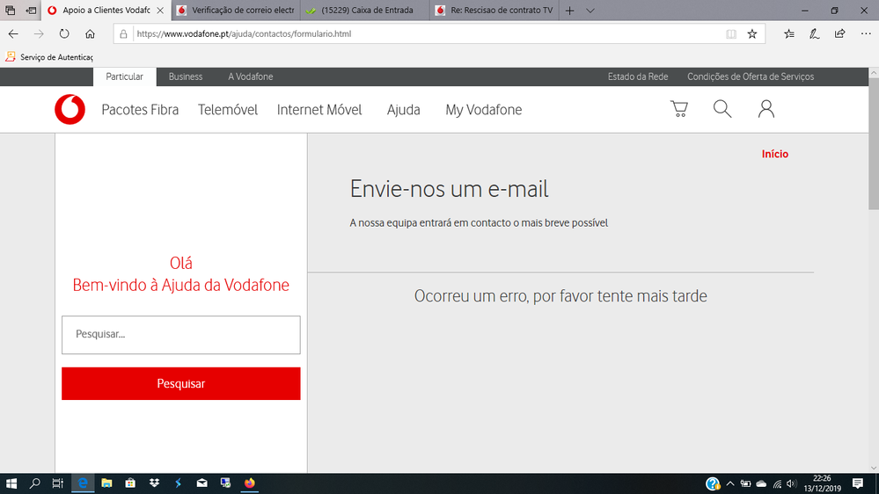Click the browser refresh icon

[x=64, y=34]
